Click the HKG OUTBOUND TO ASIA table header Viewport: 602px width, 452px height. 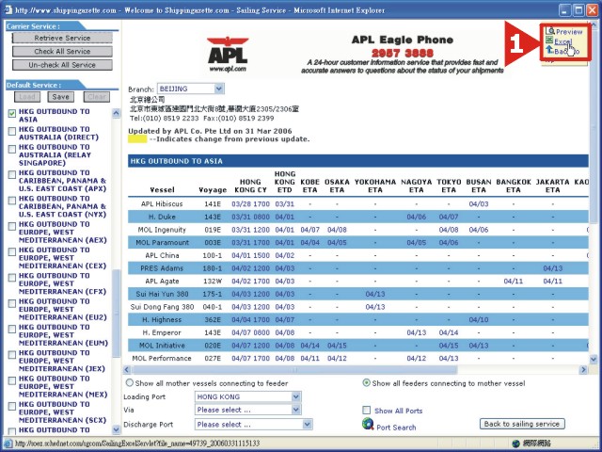tap(357, 161)
